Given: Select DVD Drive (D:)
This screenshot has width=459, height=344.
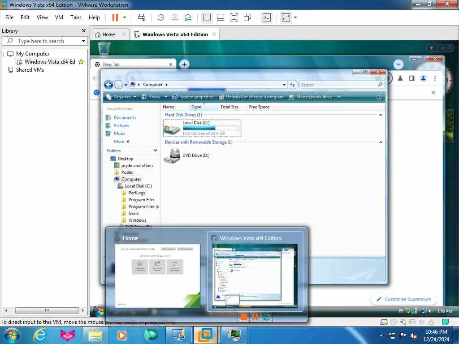Looking at the screenshot, I should click(187, 155).
